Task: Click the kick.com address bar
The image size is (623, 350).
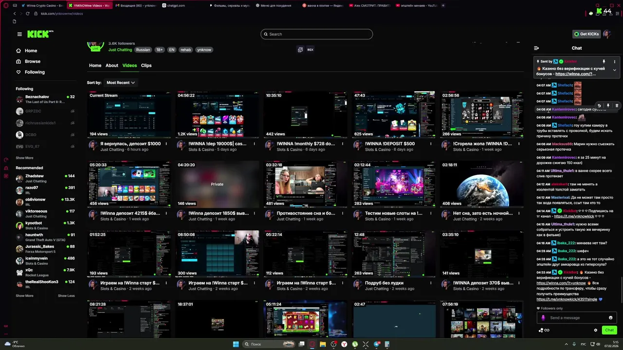Action: [62, 14]
